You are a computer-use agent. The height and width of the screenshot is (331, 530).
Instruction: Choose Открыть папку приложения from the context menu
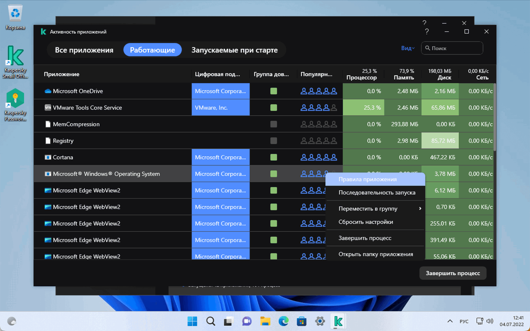pos(375,254)
